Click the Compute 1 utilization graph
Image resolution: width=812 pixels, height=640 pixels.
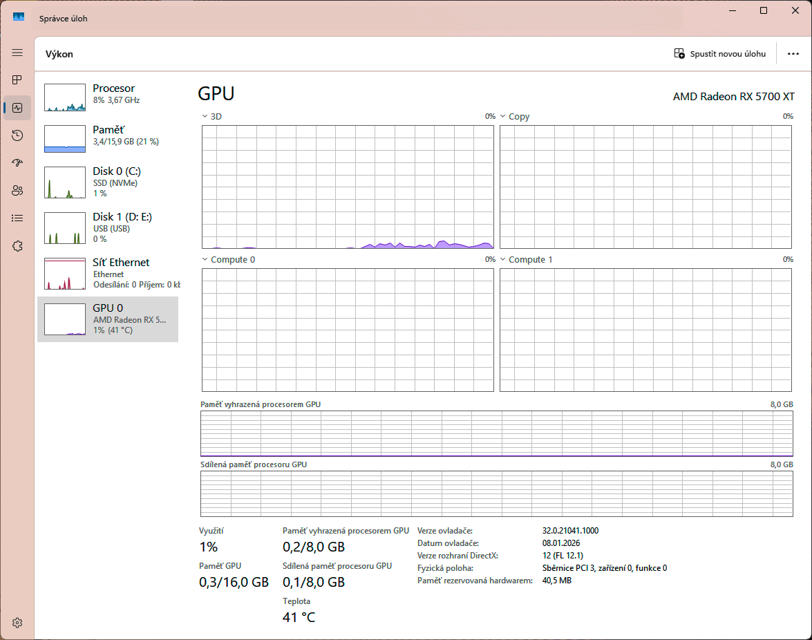point(645,330)
